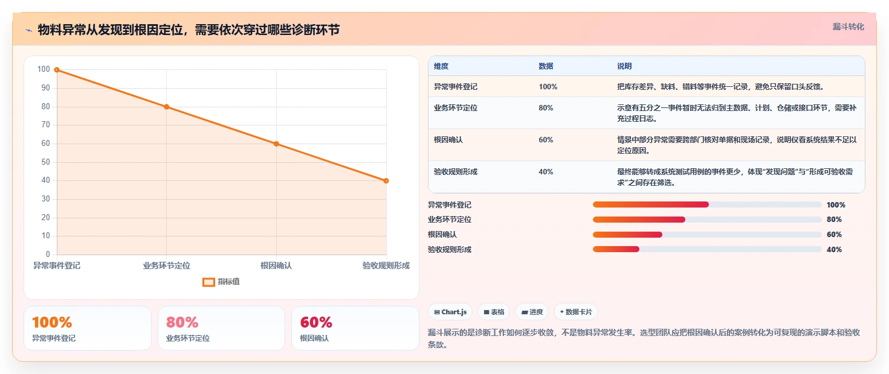889x374 pixels.
Task: Click the 说明 table column header
Action: point(624,66)
